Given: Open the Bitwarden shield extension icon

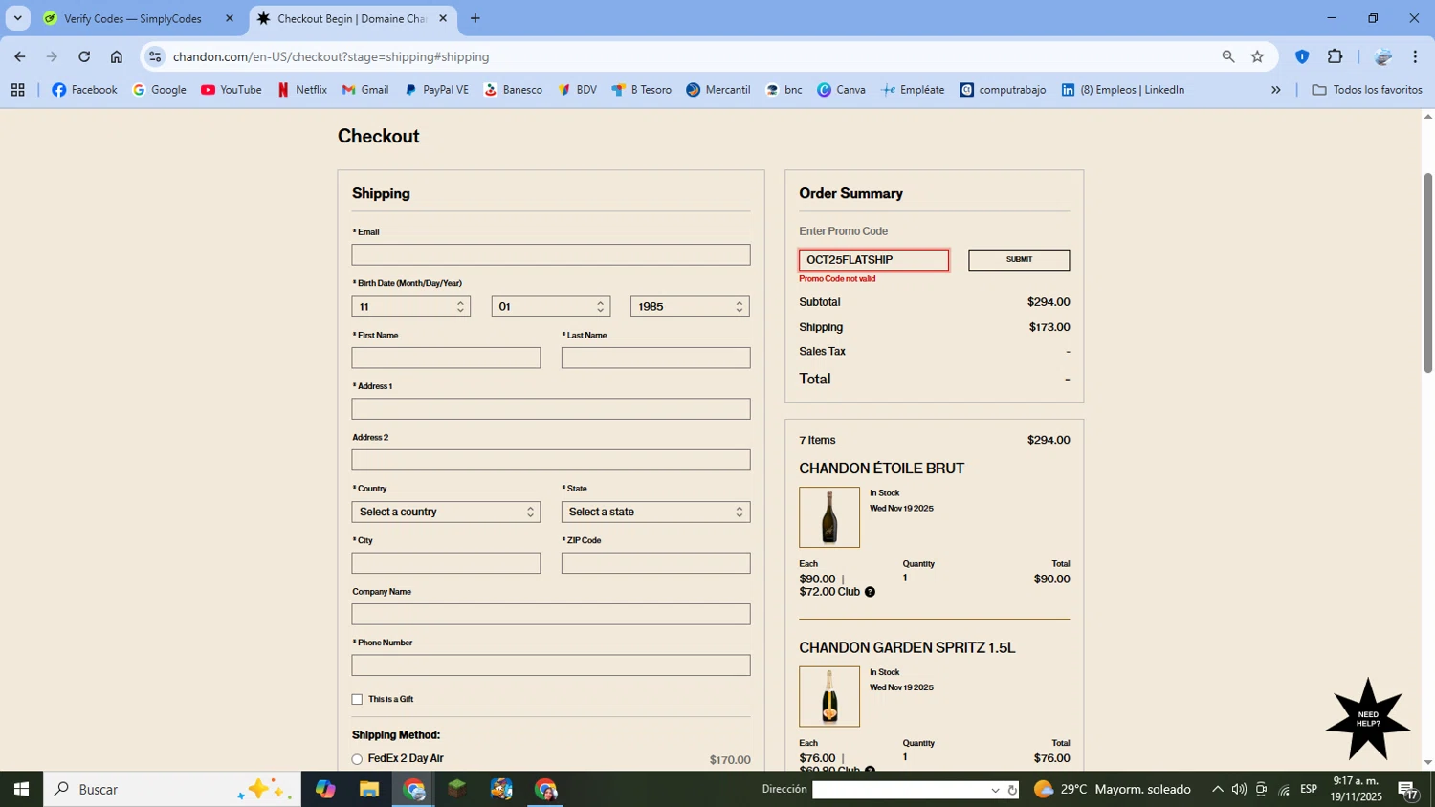Looking at the screenshot, I should (1302, 56).
